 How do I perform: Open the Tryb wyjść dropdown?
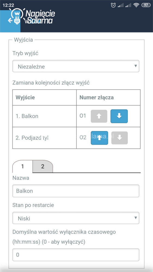click(76, 66)
